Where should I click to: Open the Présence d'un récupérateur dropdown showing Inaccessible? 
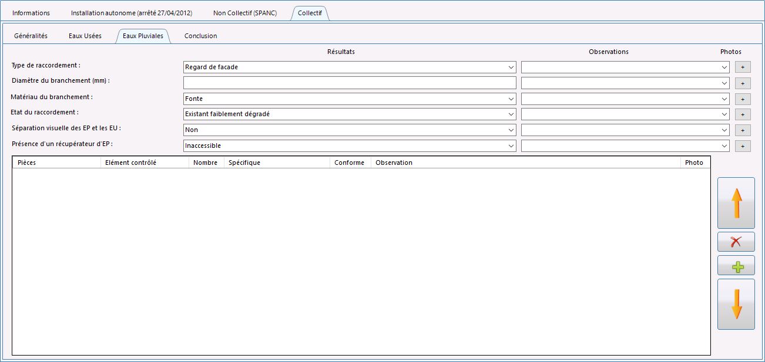[350, 146]
